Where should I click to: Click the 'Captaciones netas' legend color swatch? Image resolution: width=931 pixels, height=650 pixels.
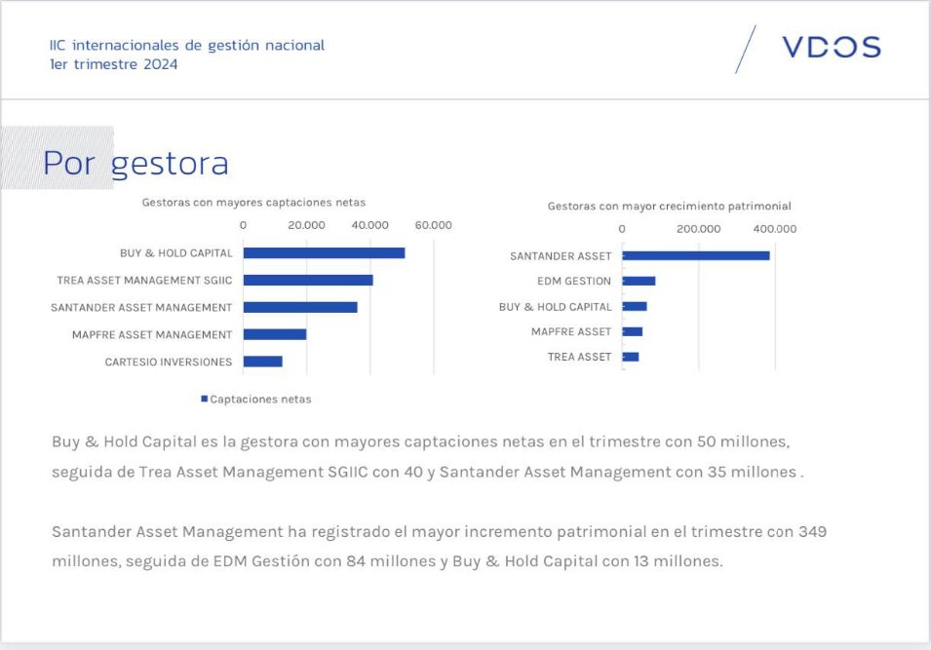205,399
